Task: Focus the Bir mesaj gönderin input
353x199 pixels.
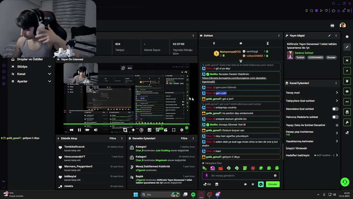Action: tap(241, 176)
